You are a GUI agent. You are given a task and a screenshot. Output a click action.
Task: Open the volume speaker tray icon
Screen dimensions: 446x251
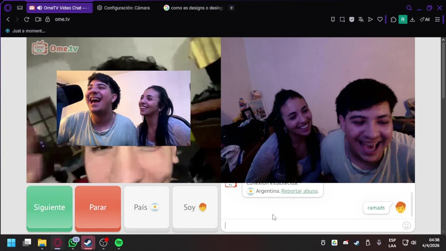(x=414, y=243)
